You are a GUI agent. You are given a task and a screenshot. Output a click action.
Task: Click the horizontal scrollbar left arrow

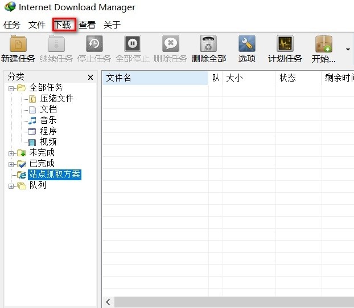click(x=108, y=302)
